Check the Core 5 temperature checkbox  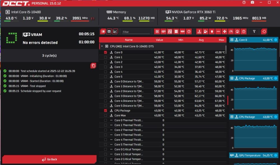pos(106,77)
